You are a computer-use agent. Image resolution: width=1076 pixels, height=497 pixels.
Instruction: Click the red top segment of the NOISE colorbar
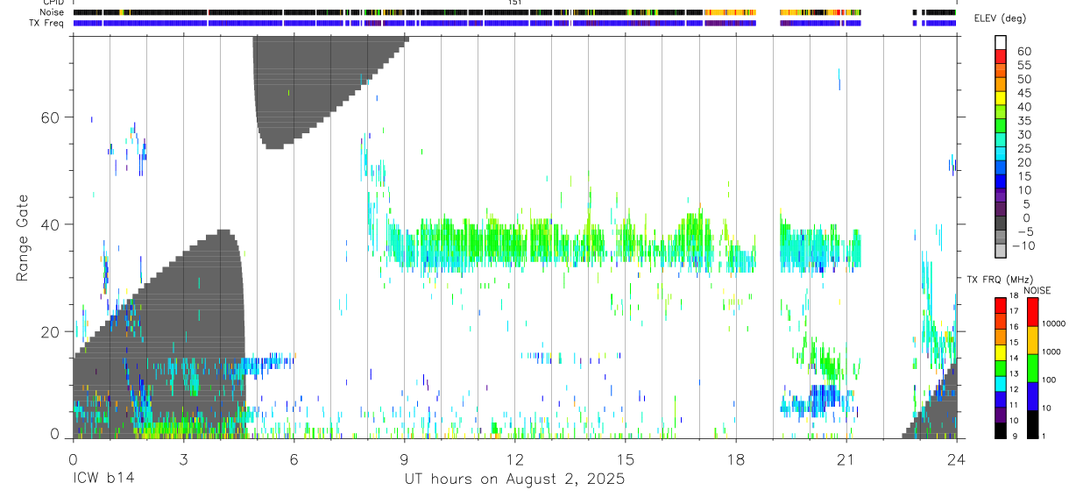(1032, 311)
